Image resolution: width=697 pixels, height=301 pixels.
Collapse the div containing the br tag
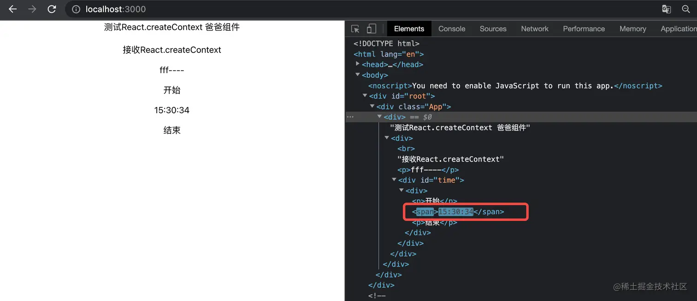(x=387, y=138)
